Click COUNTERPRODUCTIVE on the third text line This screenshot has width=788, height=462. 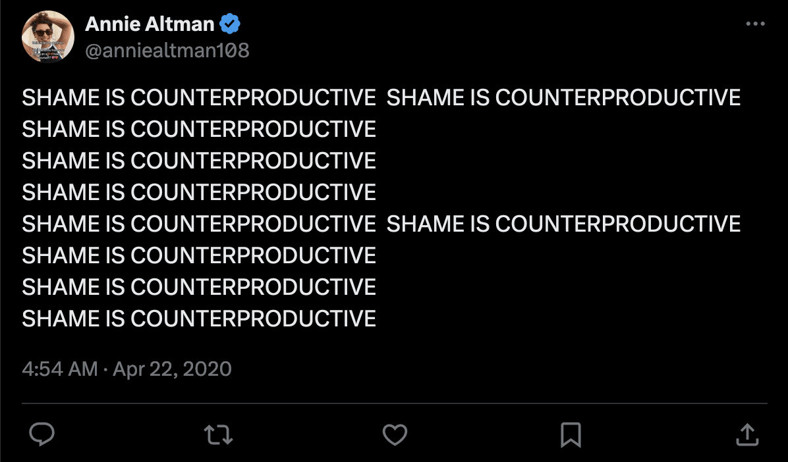coord(253,161)
